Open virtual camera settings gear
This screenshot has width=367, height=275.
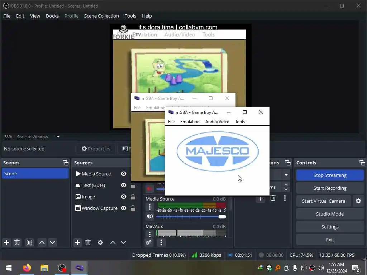[358, 201]
